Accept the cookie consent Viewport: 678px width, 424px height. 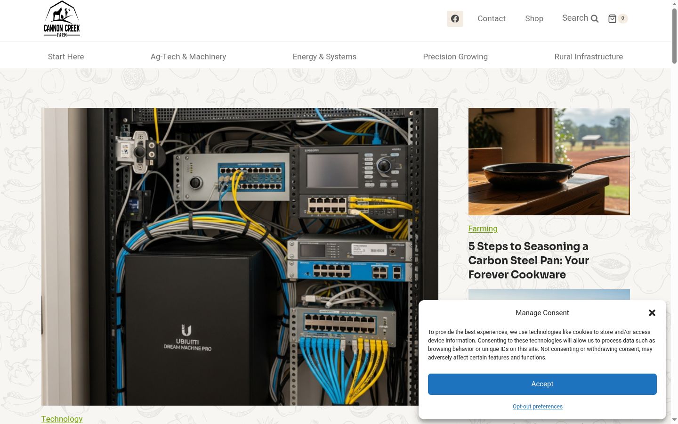point(542,384)
